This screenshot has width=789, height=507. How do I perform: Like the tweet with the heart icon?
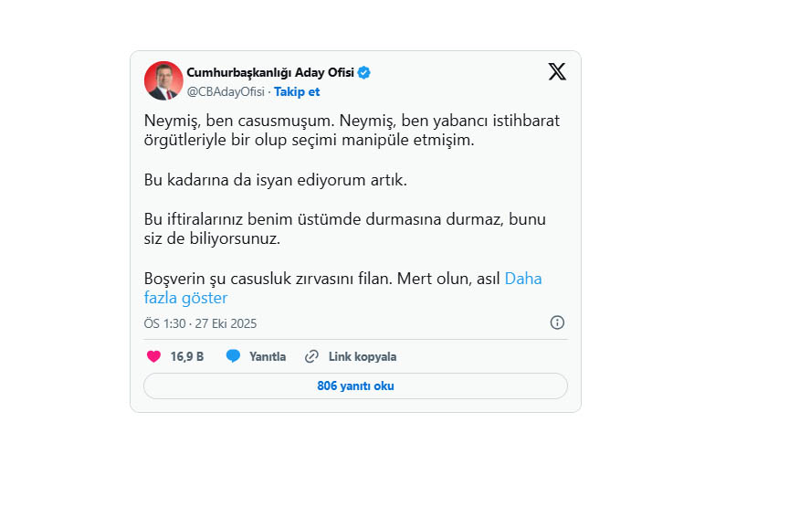pos(153,356)
